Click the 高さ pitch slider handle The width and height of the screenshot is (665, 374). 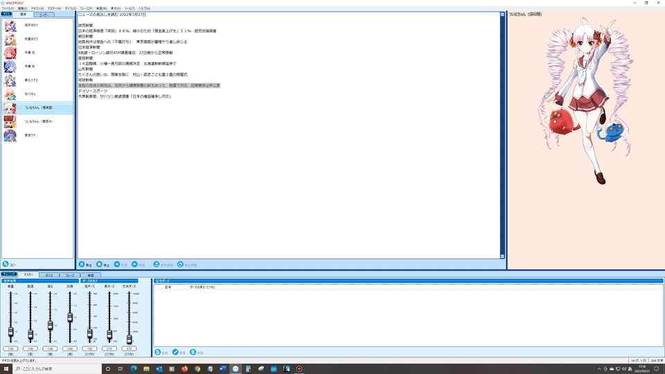[x=50, y=326]
